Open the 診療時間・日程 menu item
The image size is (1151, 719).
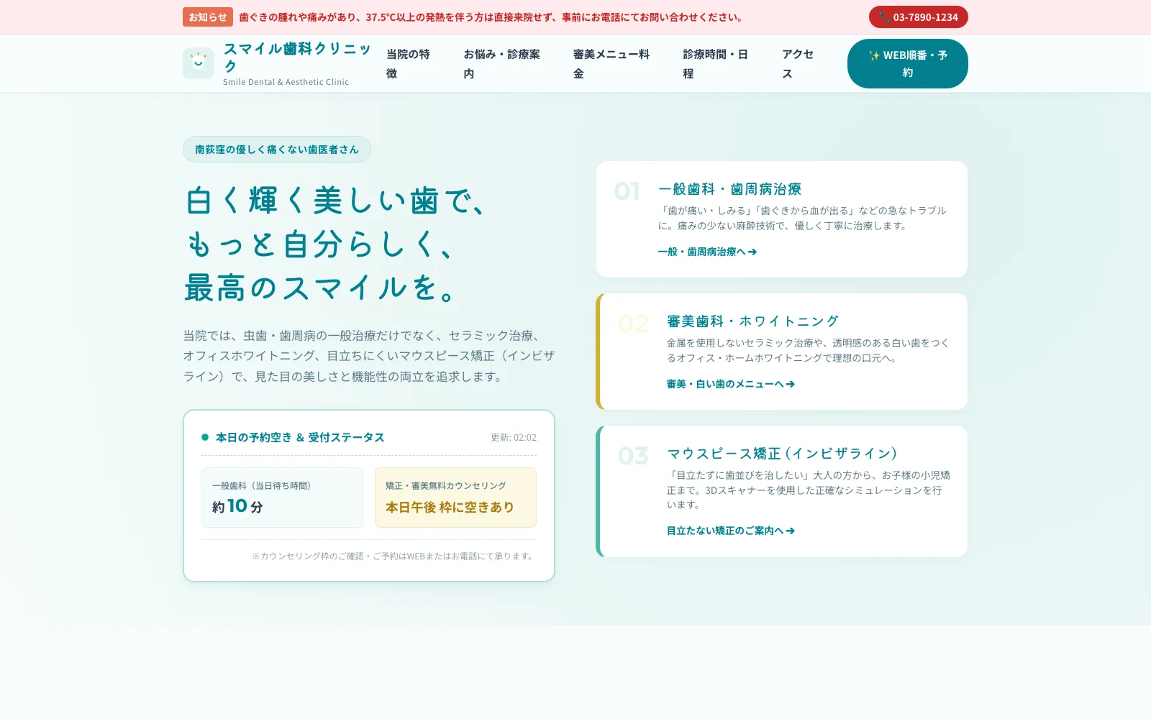716,63
